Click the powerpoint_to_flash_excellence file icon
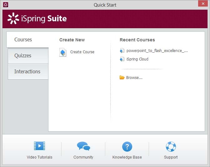The width and height of the screenshot is (210, 167). coord(122,50)
